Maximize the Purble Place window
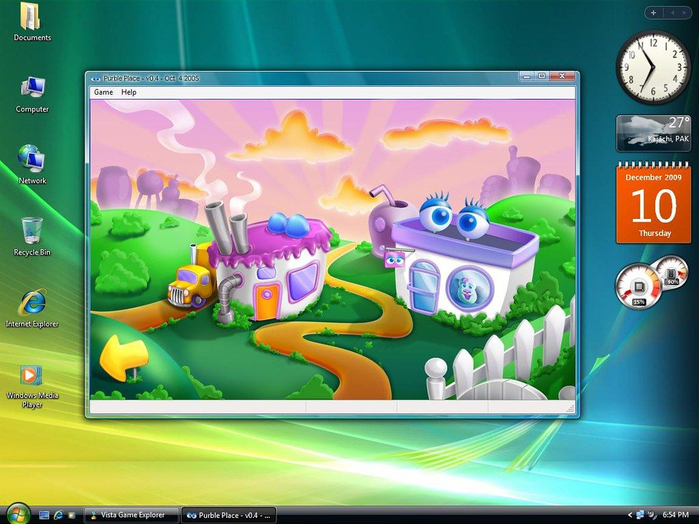 coord(541,76)
